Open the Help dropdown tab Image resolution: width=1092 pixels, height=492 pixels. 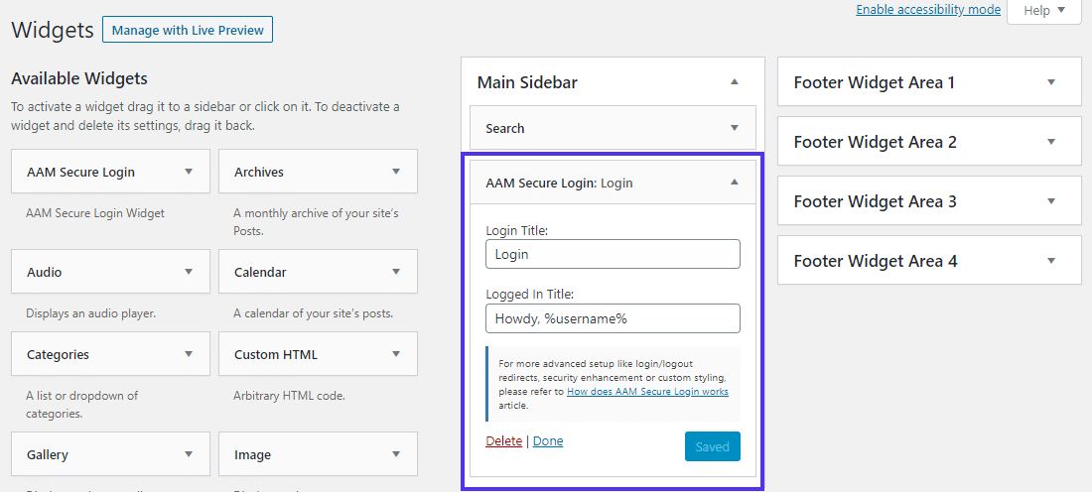(1043, 11)
